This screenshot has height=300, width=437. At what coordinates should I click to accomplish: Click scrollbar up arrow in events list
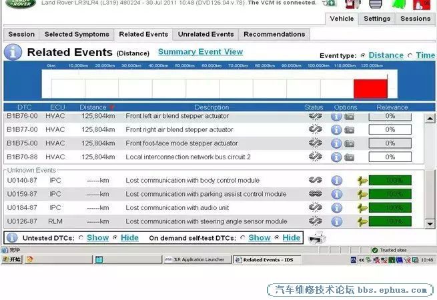[x=430, y=119]
